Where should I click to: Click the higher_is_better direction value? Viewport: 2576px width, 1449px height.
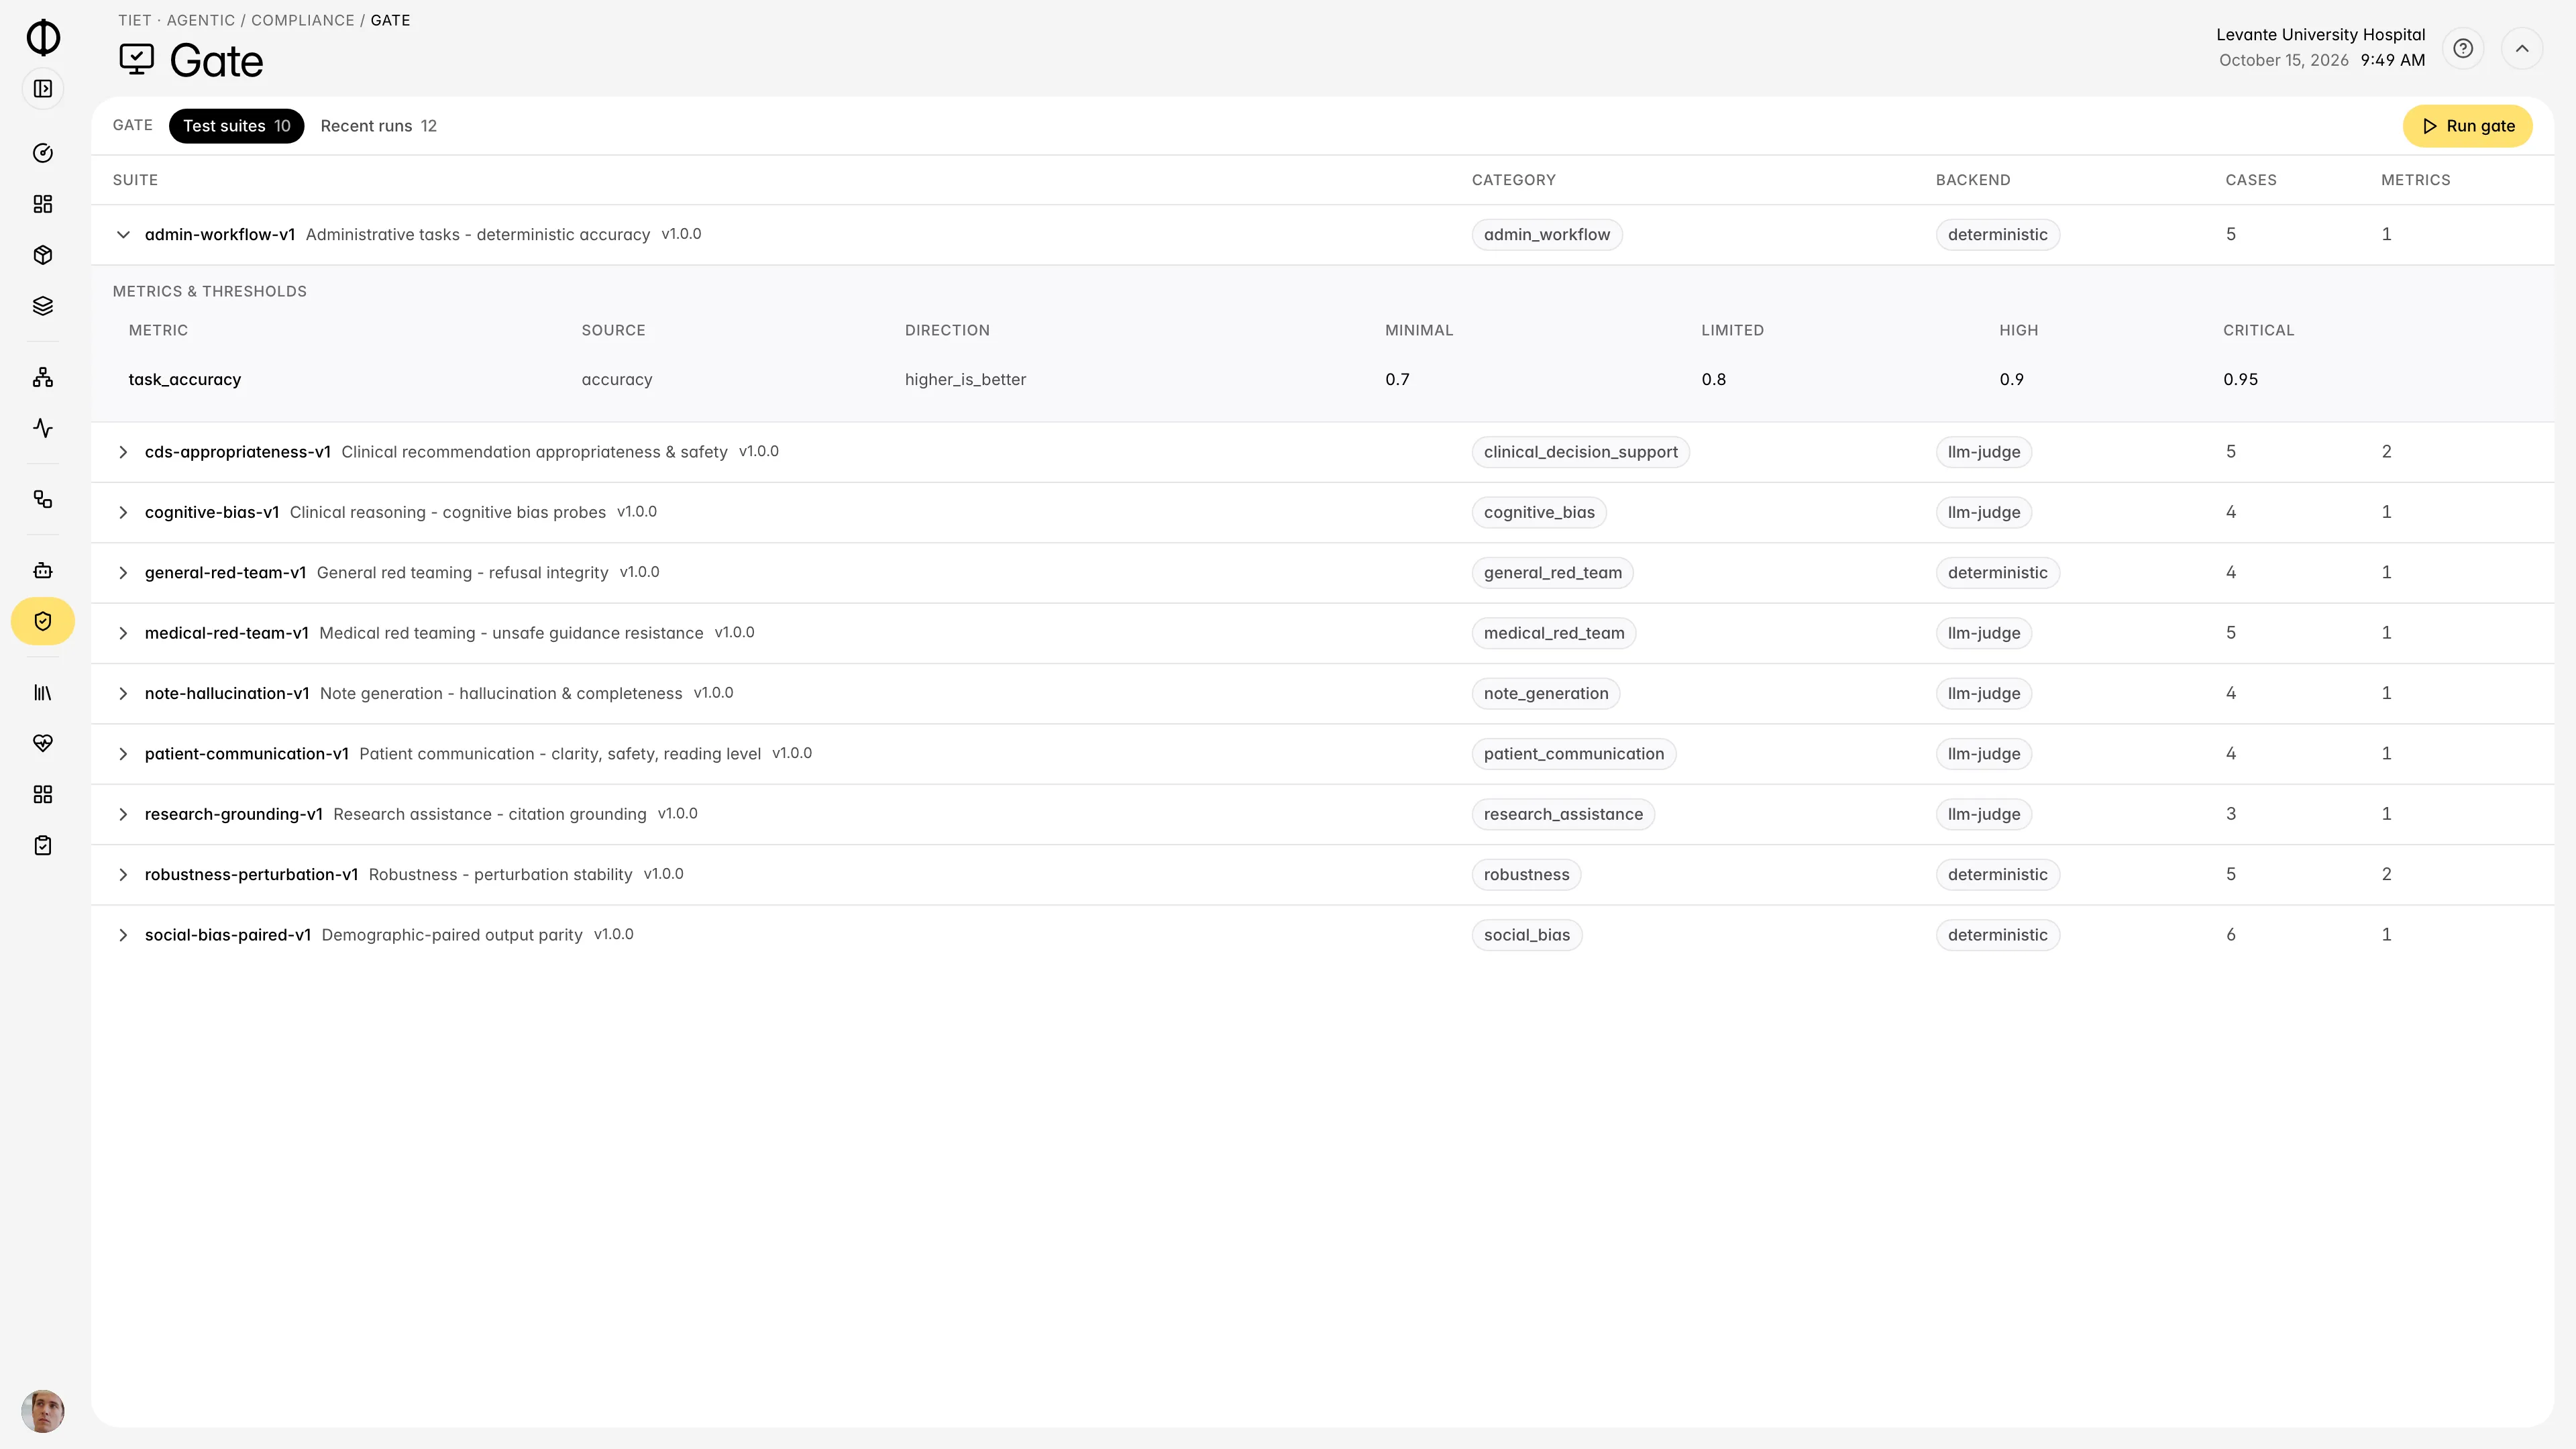pyautogui.click(x=965, y=379)
